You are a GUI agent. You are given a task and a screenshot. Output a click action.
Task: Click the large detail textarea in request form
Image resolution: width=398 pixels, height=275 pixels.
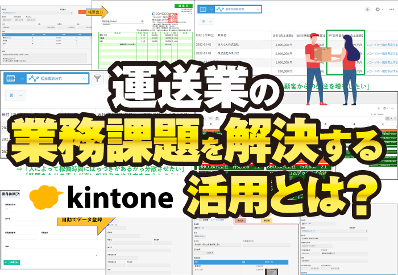(51, 252)
